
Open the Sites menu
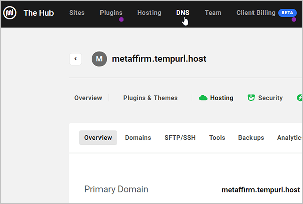coord(77,13)
